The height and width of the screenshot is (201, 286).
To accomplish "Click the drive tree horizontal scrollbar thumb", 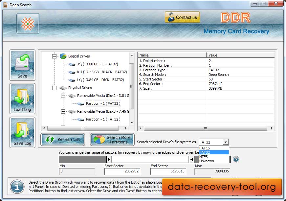I will point(83,128).
